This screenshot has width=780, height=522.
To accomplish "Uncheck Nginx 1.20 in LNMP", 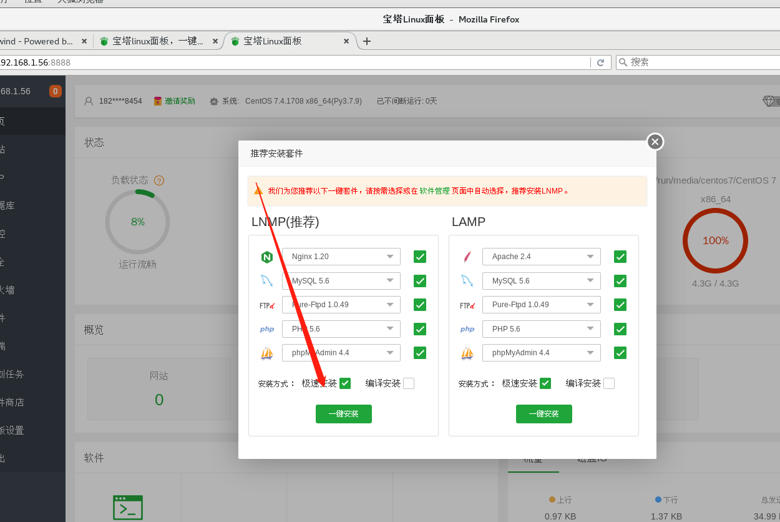I will (420, 257).
